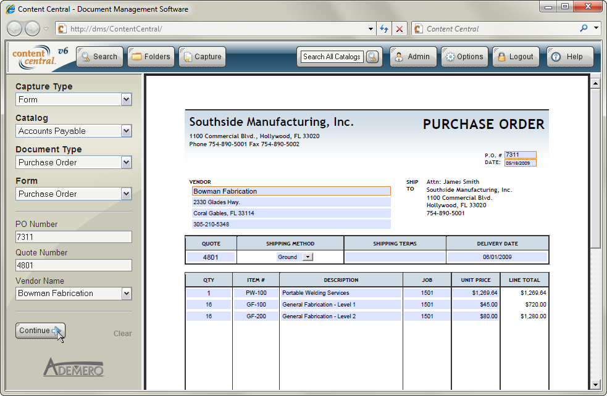Click the Search All Catalogs text box

tap(332, 57)
